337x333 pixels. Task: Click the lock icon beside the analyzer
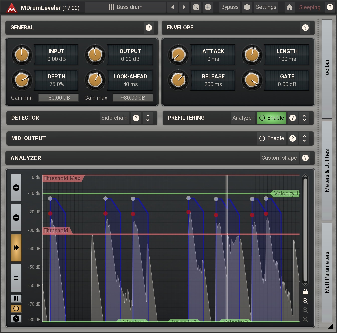305,292
